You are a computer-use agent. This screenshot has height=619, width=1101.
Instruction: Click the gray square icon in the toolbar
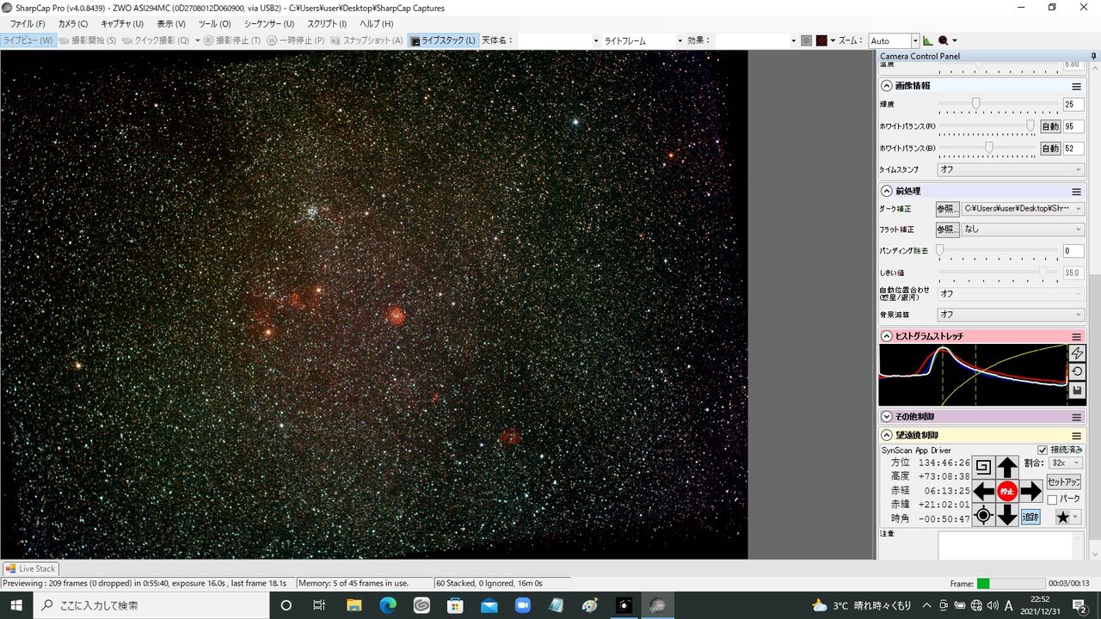[x=806, y=40]
